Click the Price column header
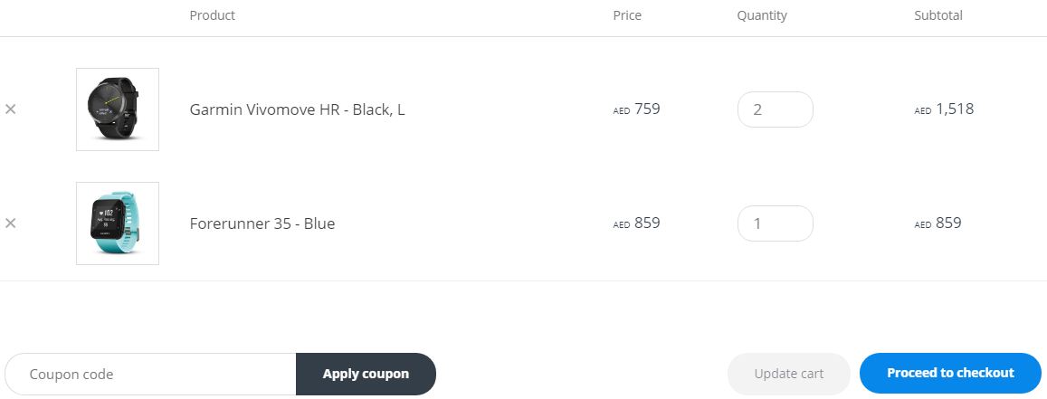This screenshot has height=399, width=1047. pyautogui.click(x=627, y=15)
